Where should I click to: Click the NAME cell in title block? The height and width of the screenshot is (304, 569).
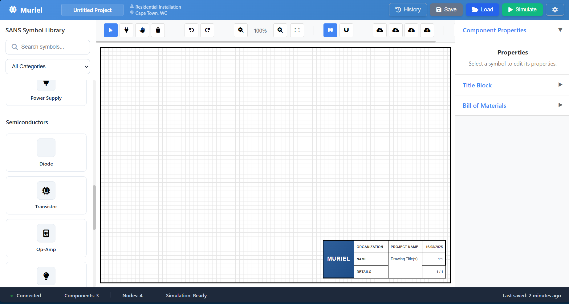pos(371,259)
